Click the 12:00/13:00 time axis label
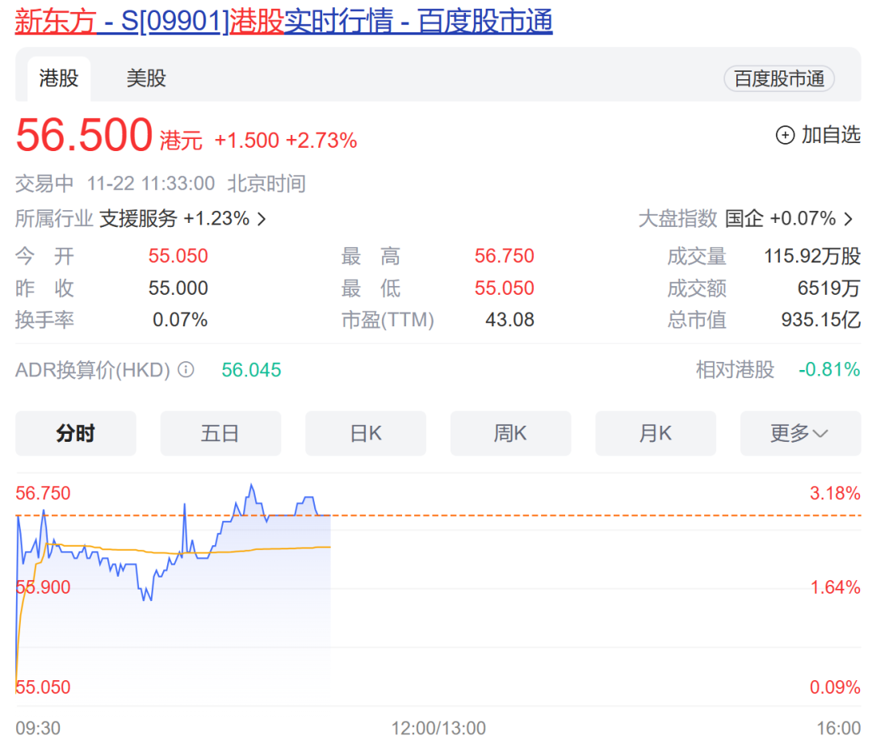Image resolution: width=872 pixels, height=744 pixels. click(438, 728)
